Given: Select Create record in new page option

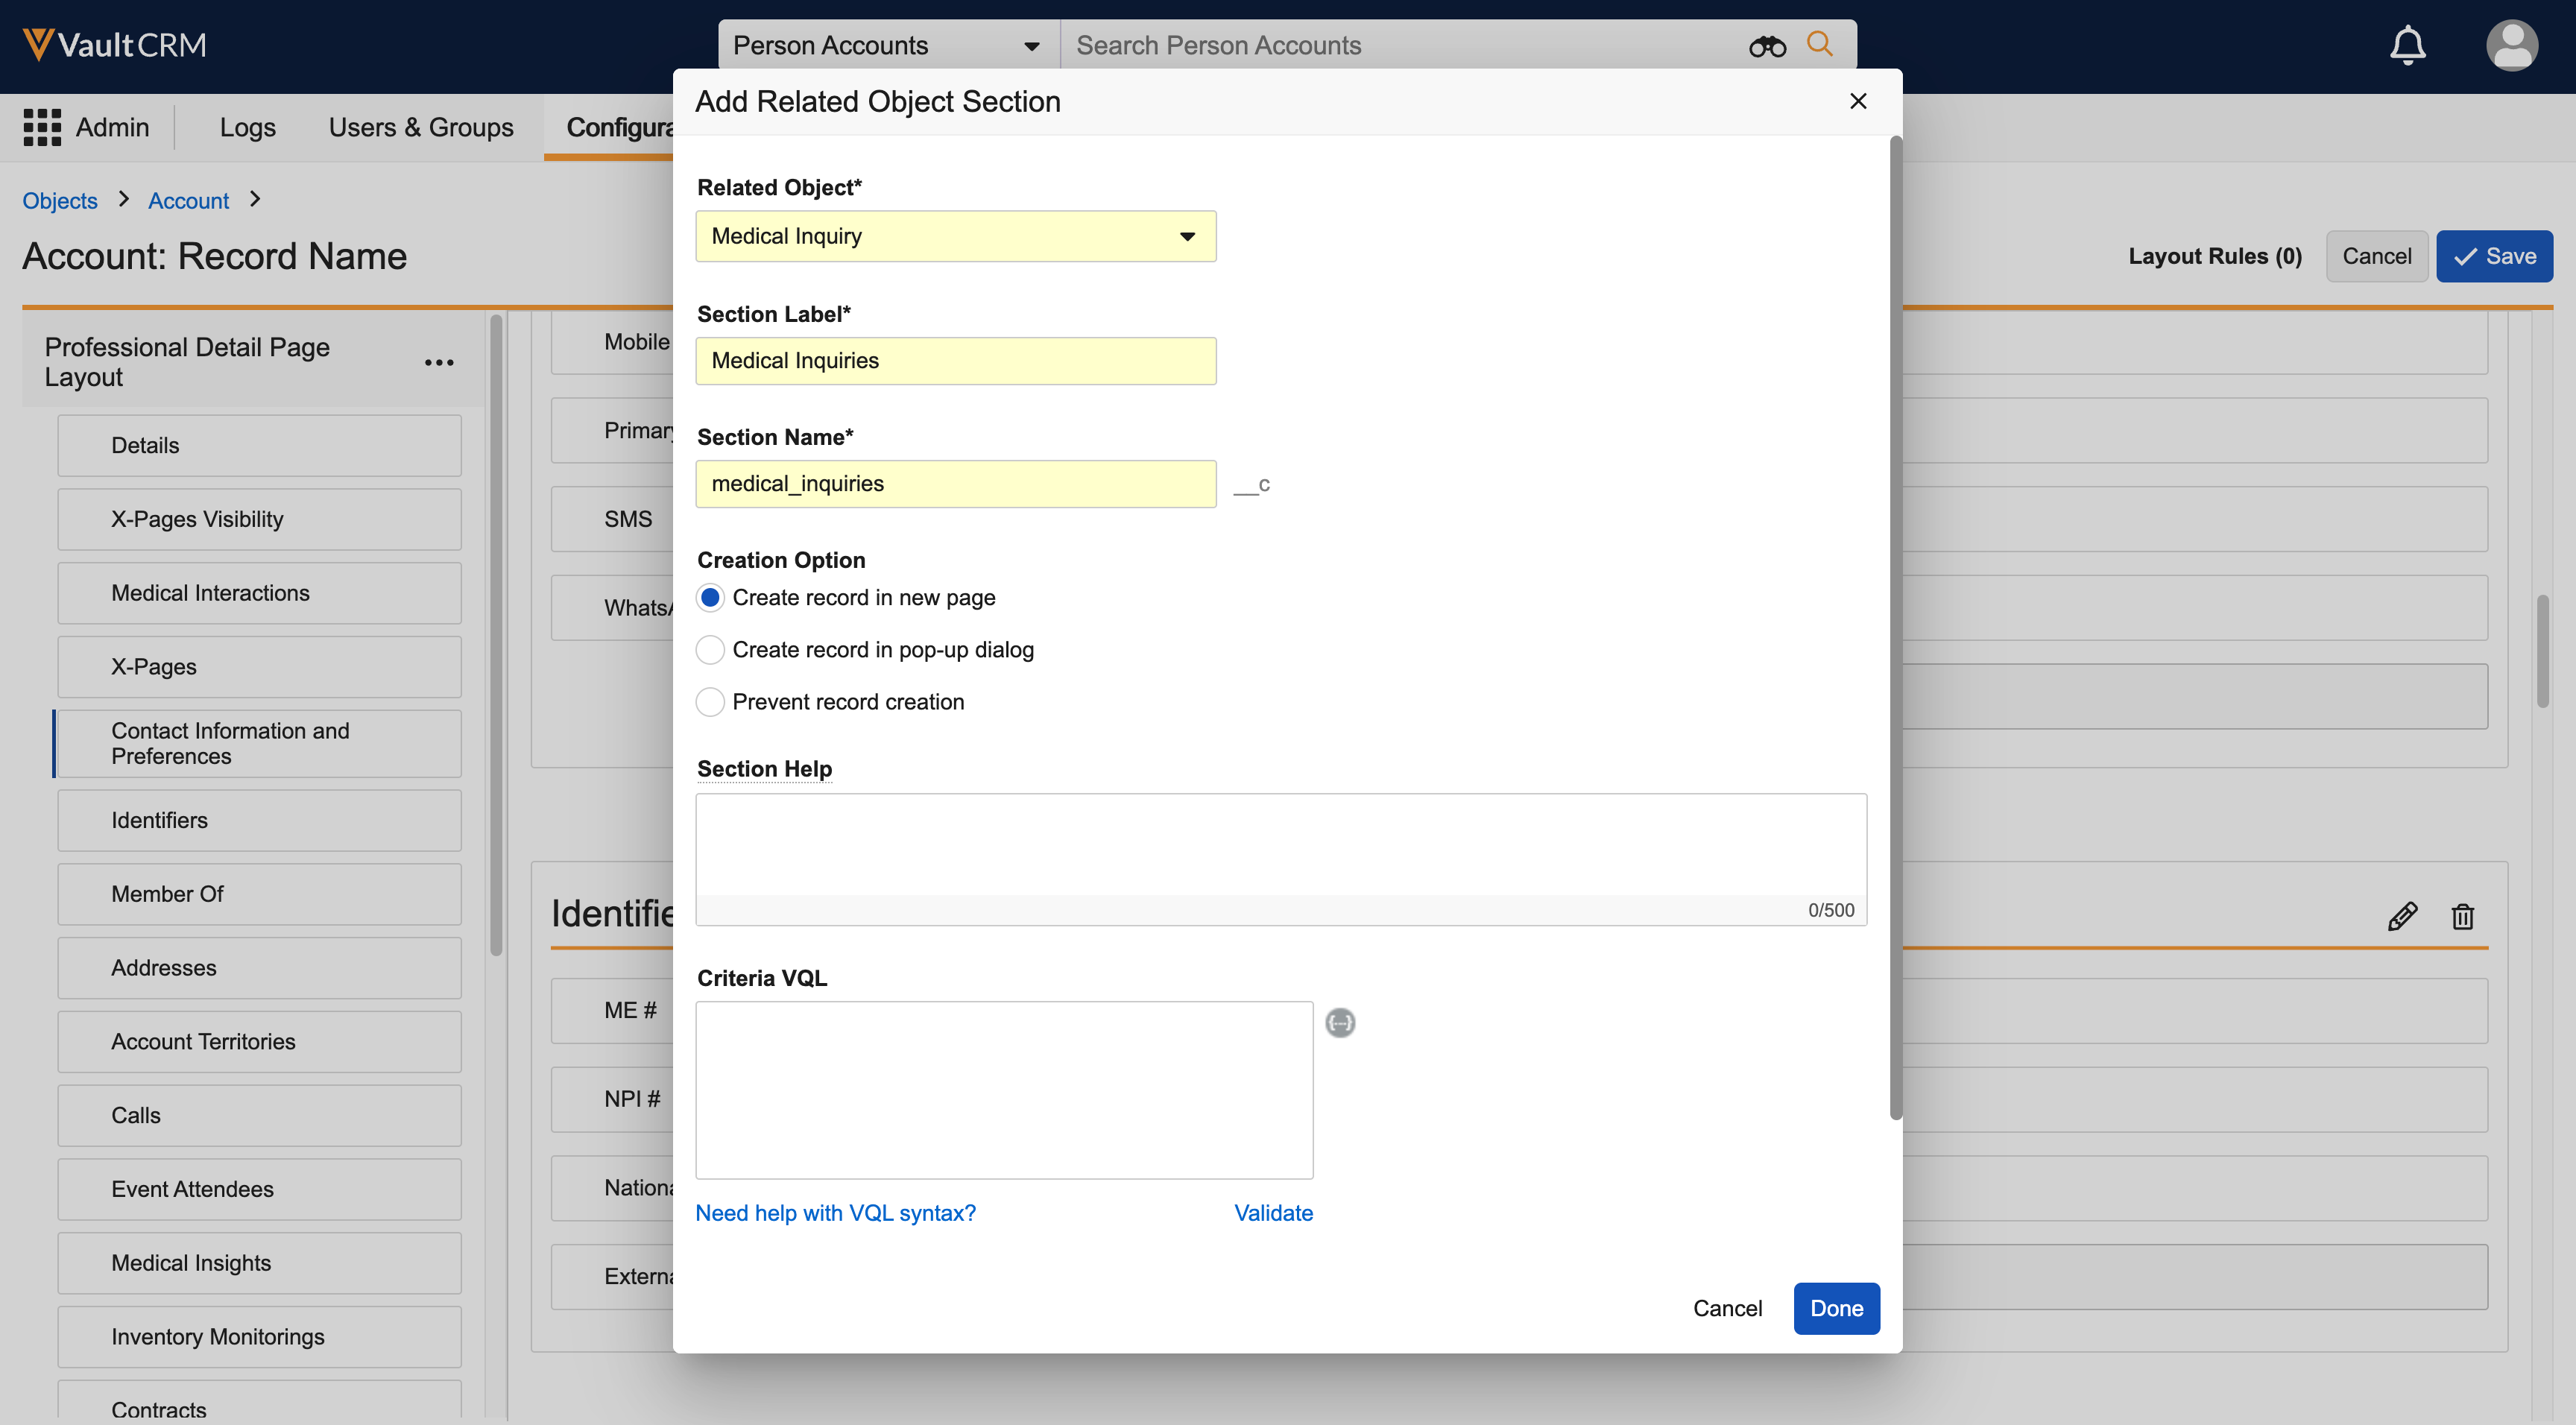Looking at the screenshot, I should point(710,597).
